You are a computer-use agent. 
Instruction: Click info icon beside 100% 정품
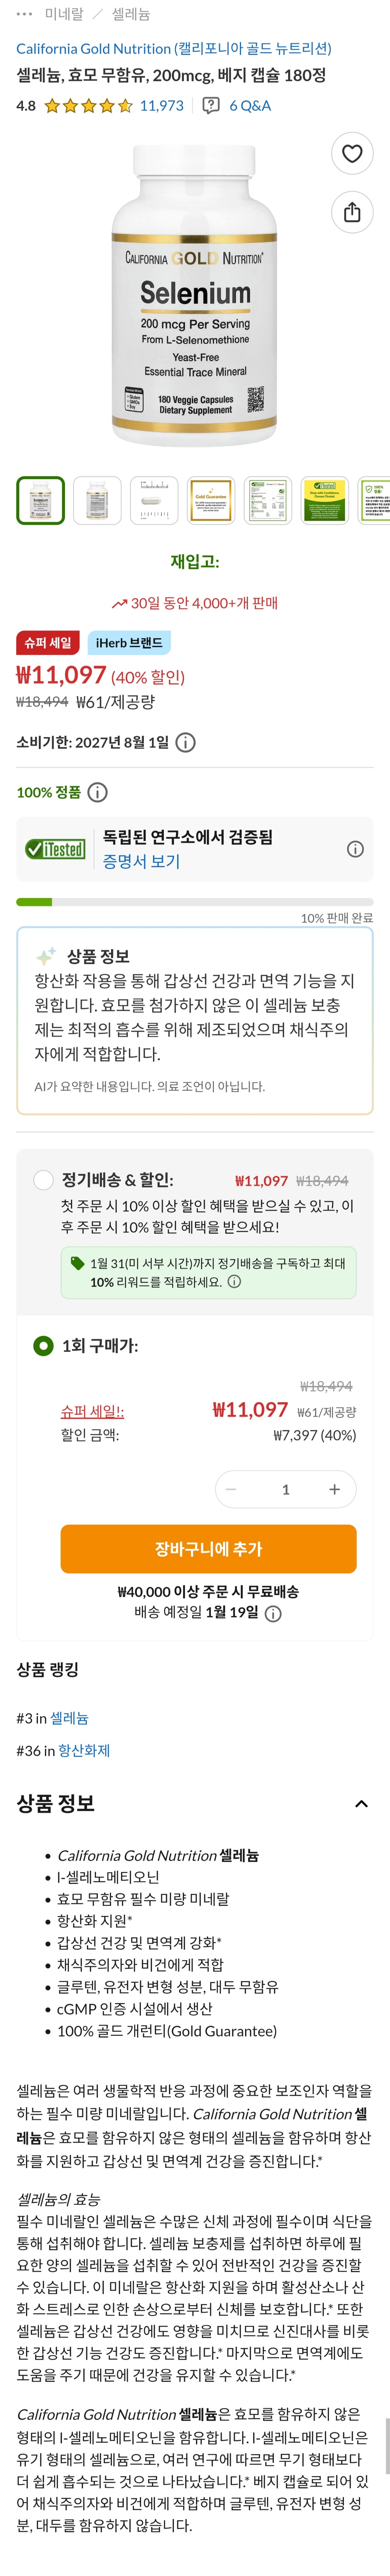98,792
